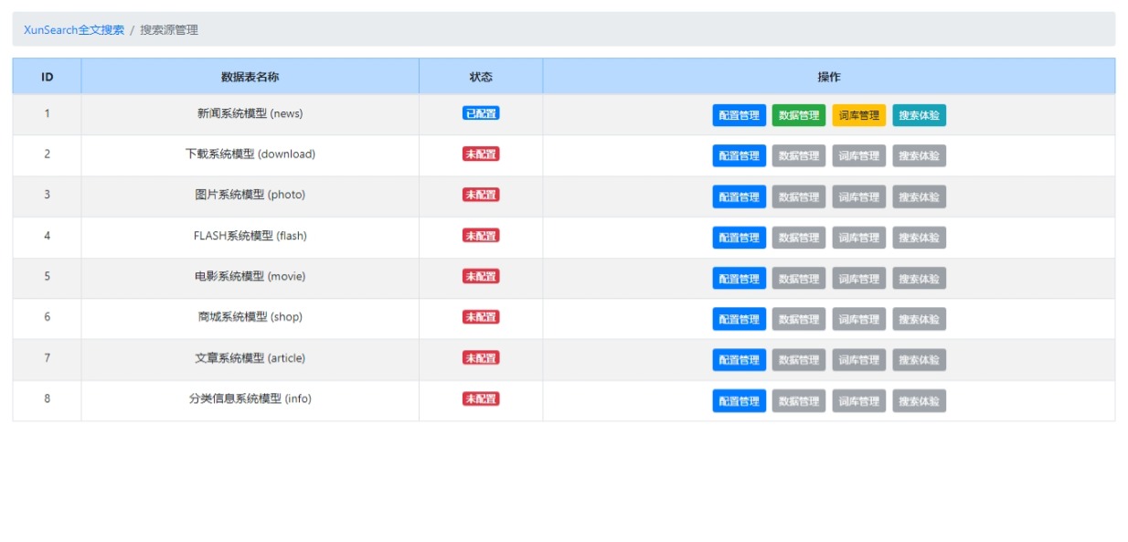Click 词库管理 in the article row

coord(859,359)
